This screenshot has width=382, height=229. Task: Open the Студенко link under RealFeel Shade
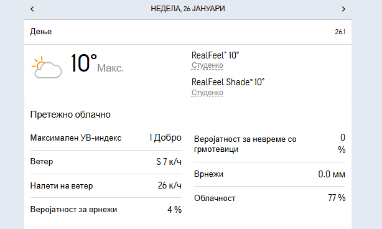point(207,93)
